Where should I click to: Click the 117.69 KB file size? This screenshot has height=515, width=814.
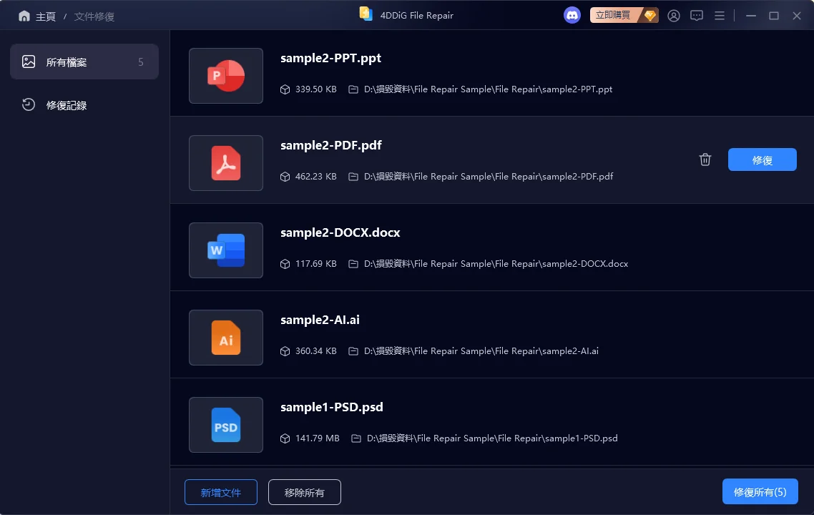point(315,264)
